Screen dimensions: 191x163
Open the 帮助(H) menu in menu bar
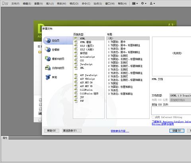(x=122, y=4)
